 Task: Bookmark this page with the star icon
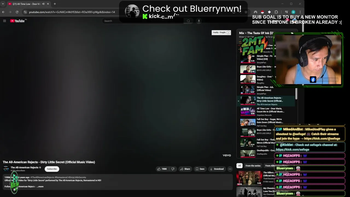pos(246,12)
